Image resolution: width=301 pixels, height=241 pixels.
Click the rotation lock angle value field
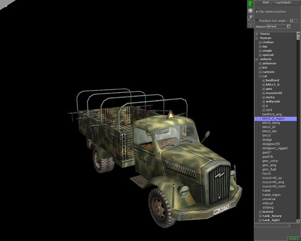[x=293, y=20]
